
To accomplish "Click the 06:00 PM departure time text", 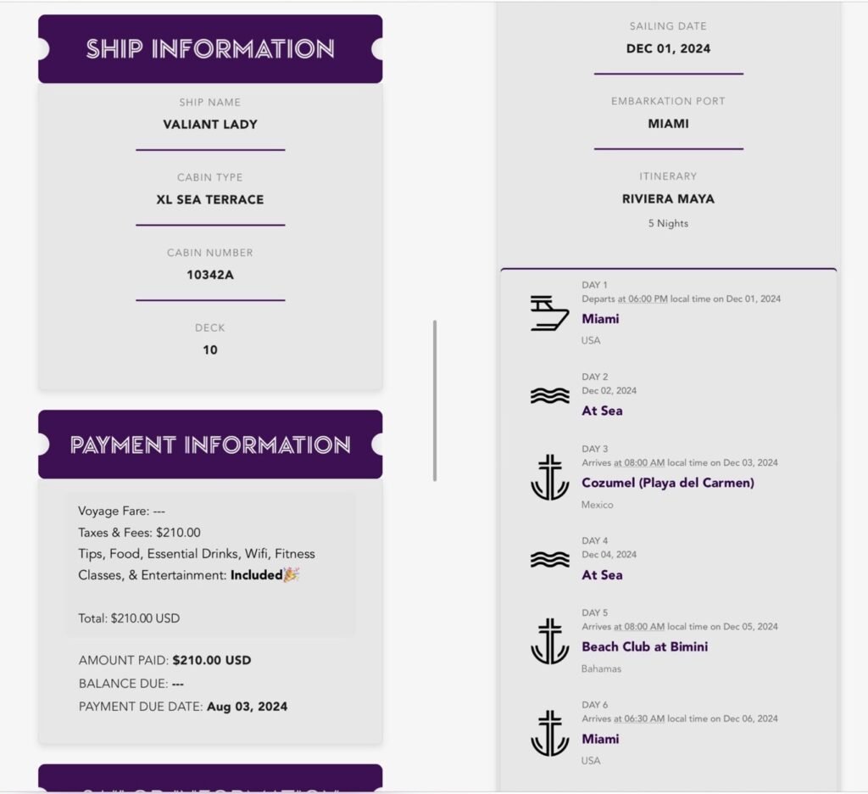I will tap(648, 299).
